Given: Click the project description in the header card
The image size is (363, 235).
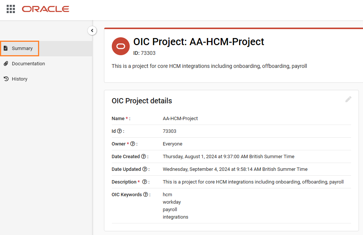Looking at the screenshot, I should [209, 66].
